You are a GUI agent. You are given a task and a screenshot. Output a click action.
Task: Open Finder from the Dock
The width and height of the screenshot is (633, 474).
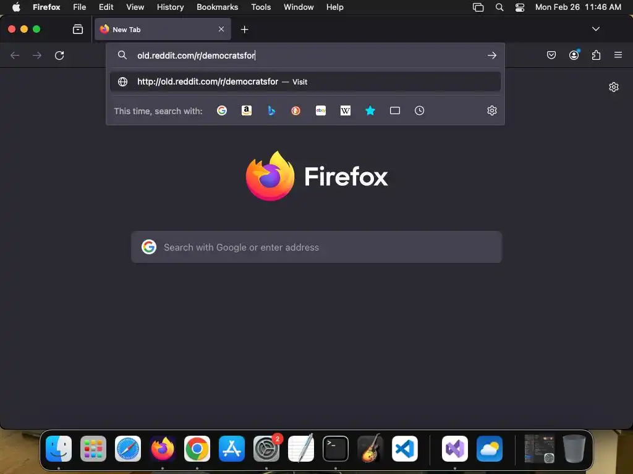(x=59, y=449)
